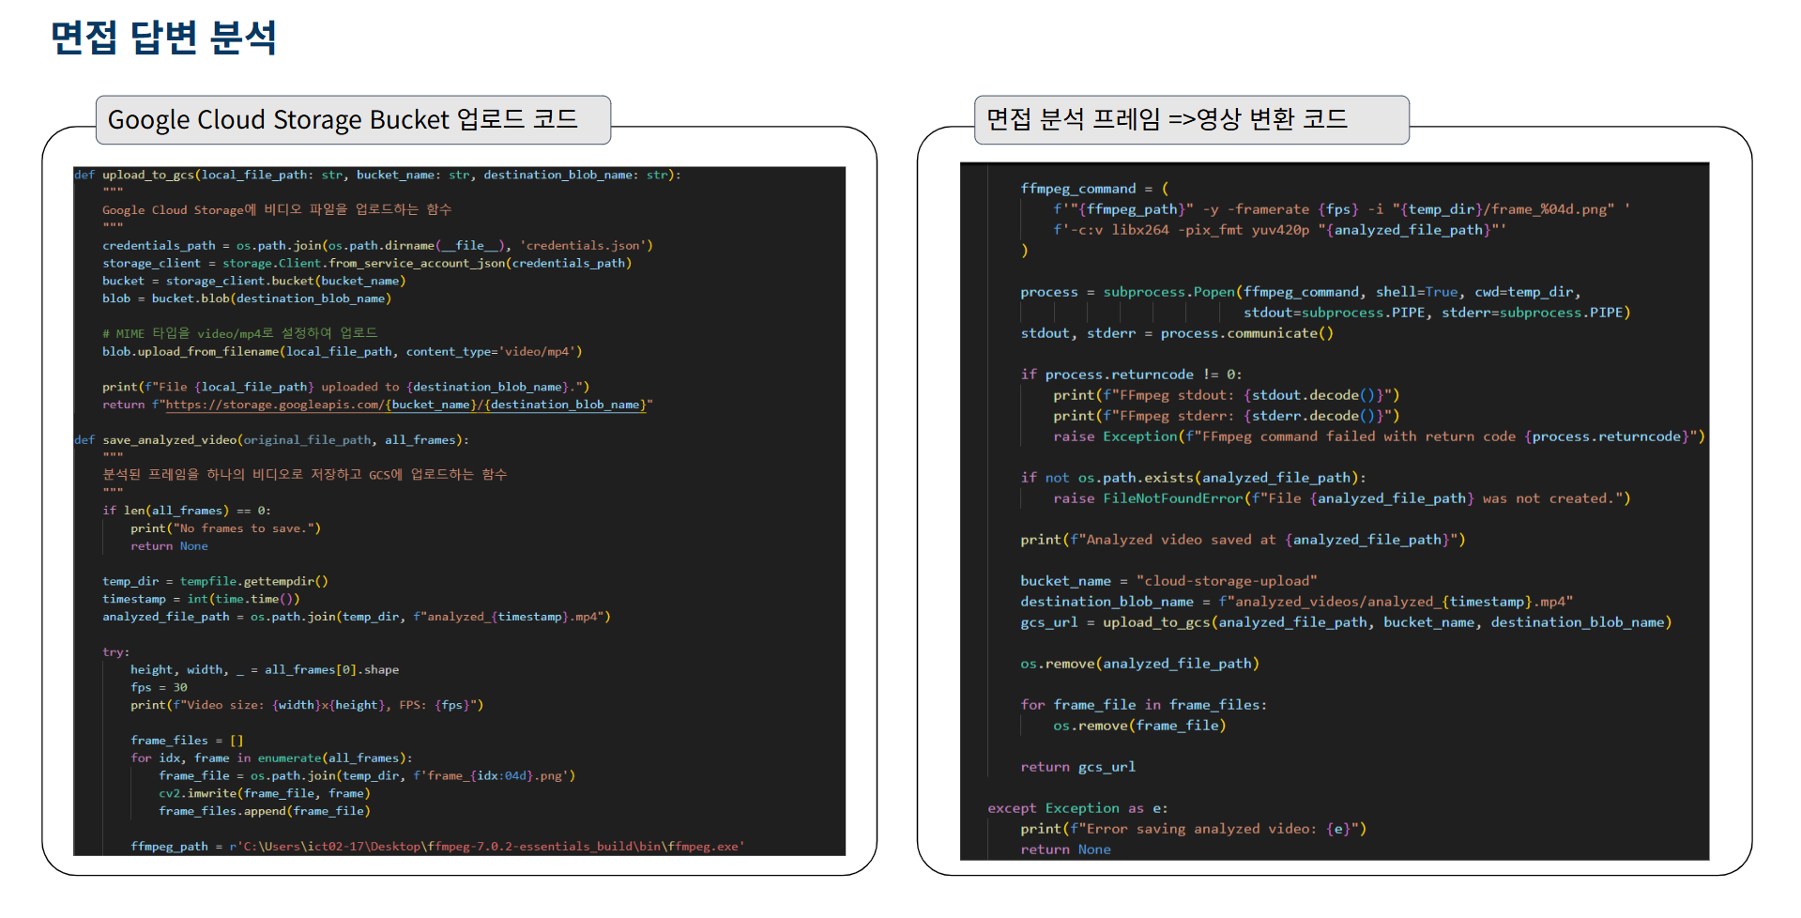Screen dimensions: 1801x918
Task: Click the slide title 면접 답변 분석
Action: 163,38
